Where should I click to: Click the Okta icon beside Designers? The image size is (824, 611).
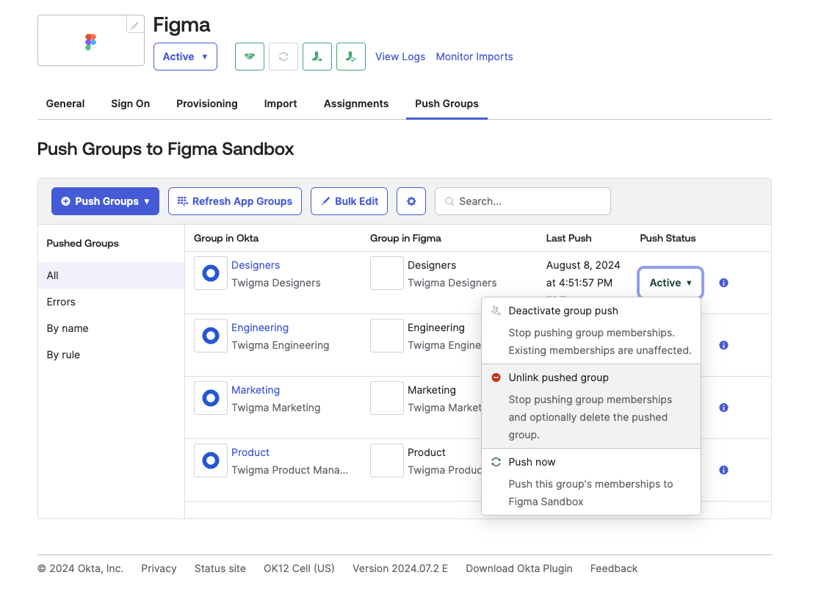point(211,273)
